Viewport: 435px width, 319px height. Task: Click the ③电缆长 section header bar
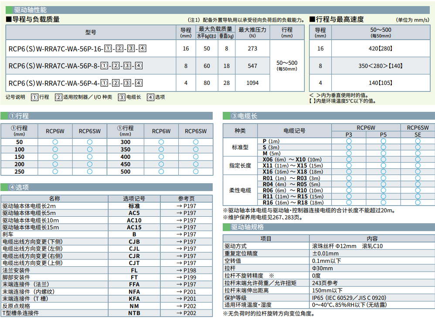[329, 116]
